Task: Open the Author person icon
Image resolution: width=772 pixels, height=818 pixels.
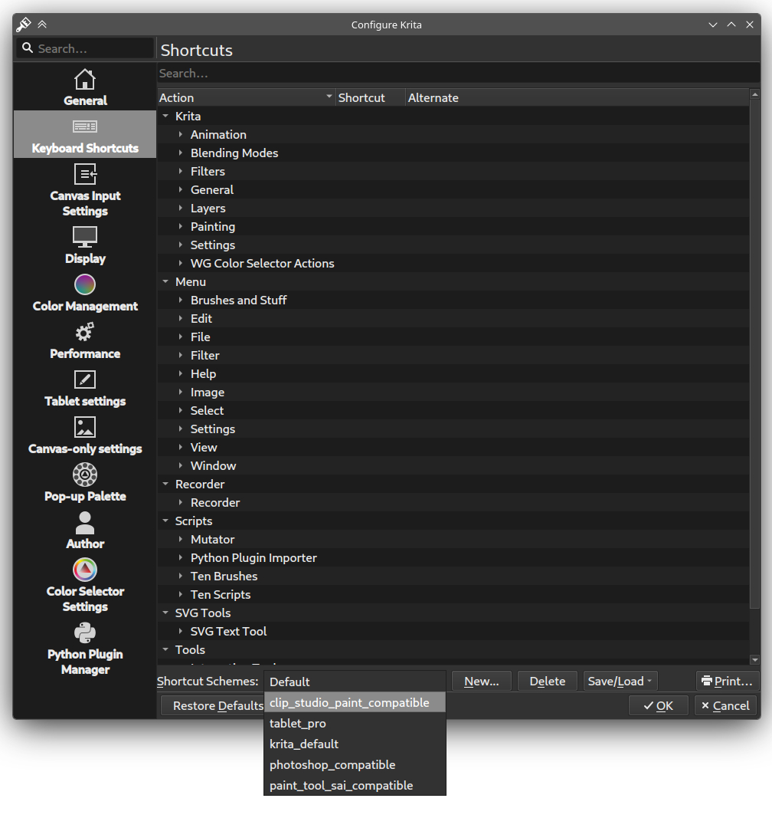Action: [x=85, y=523]
